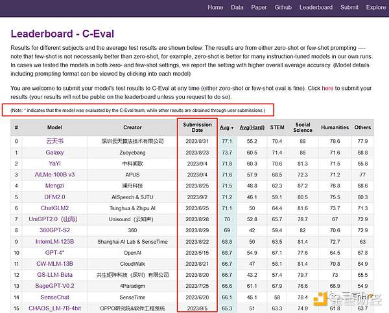Click the ChatGLM2 model link

pos(55,208)
